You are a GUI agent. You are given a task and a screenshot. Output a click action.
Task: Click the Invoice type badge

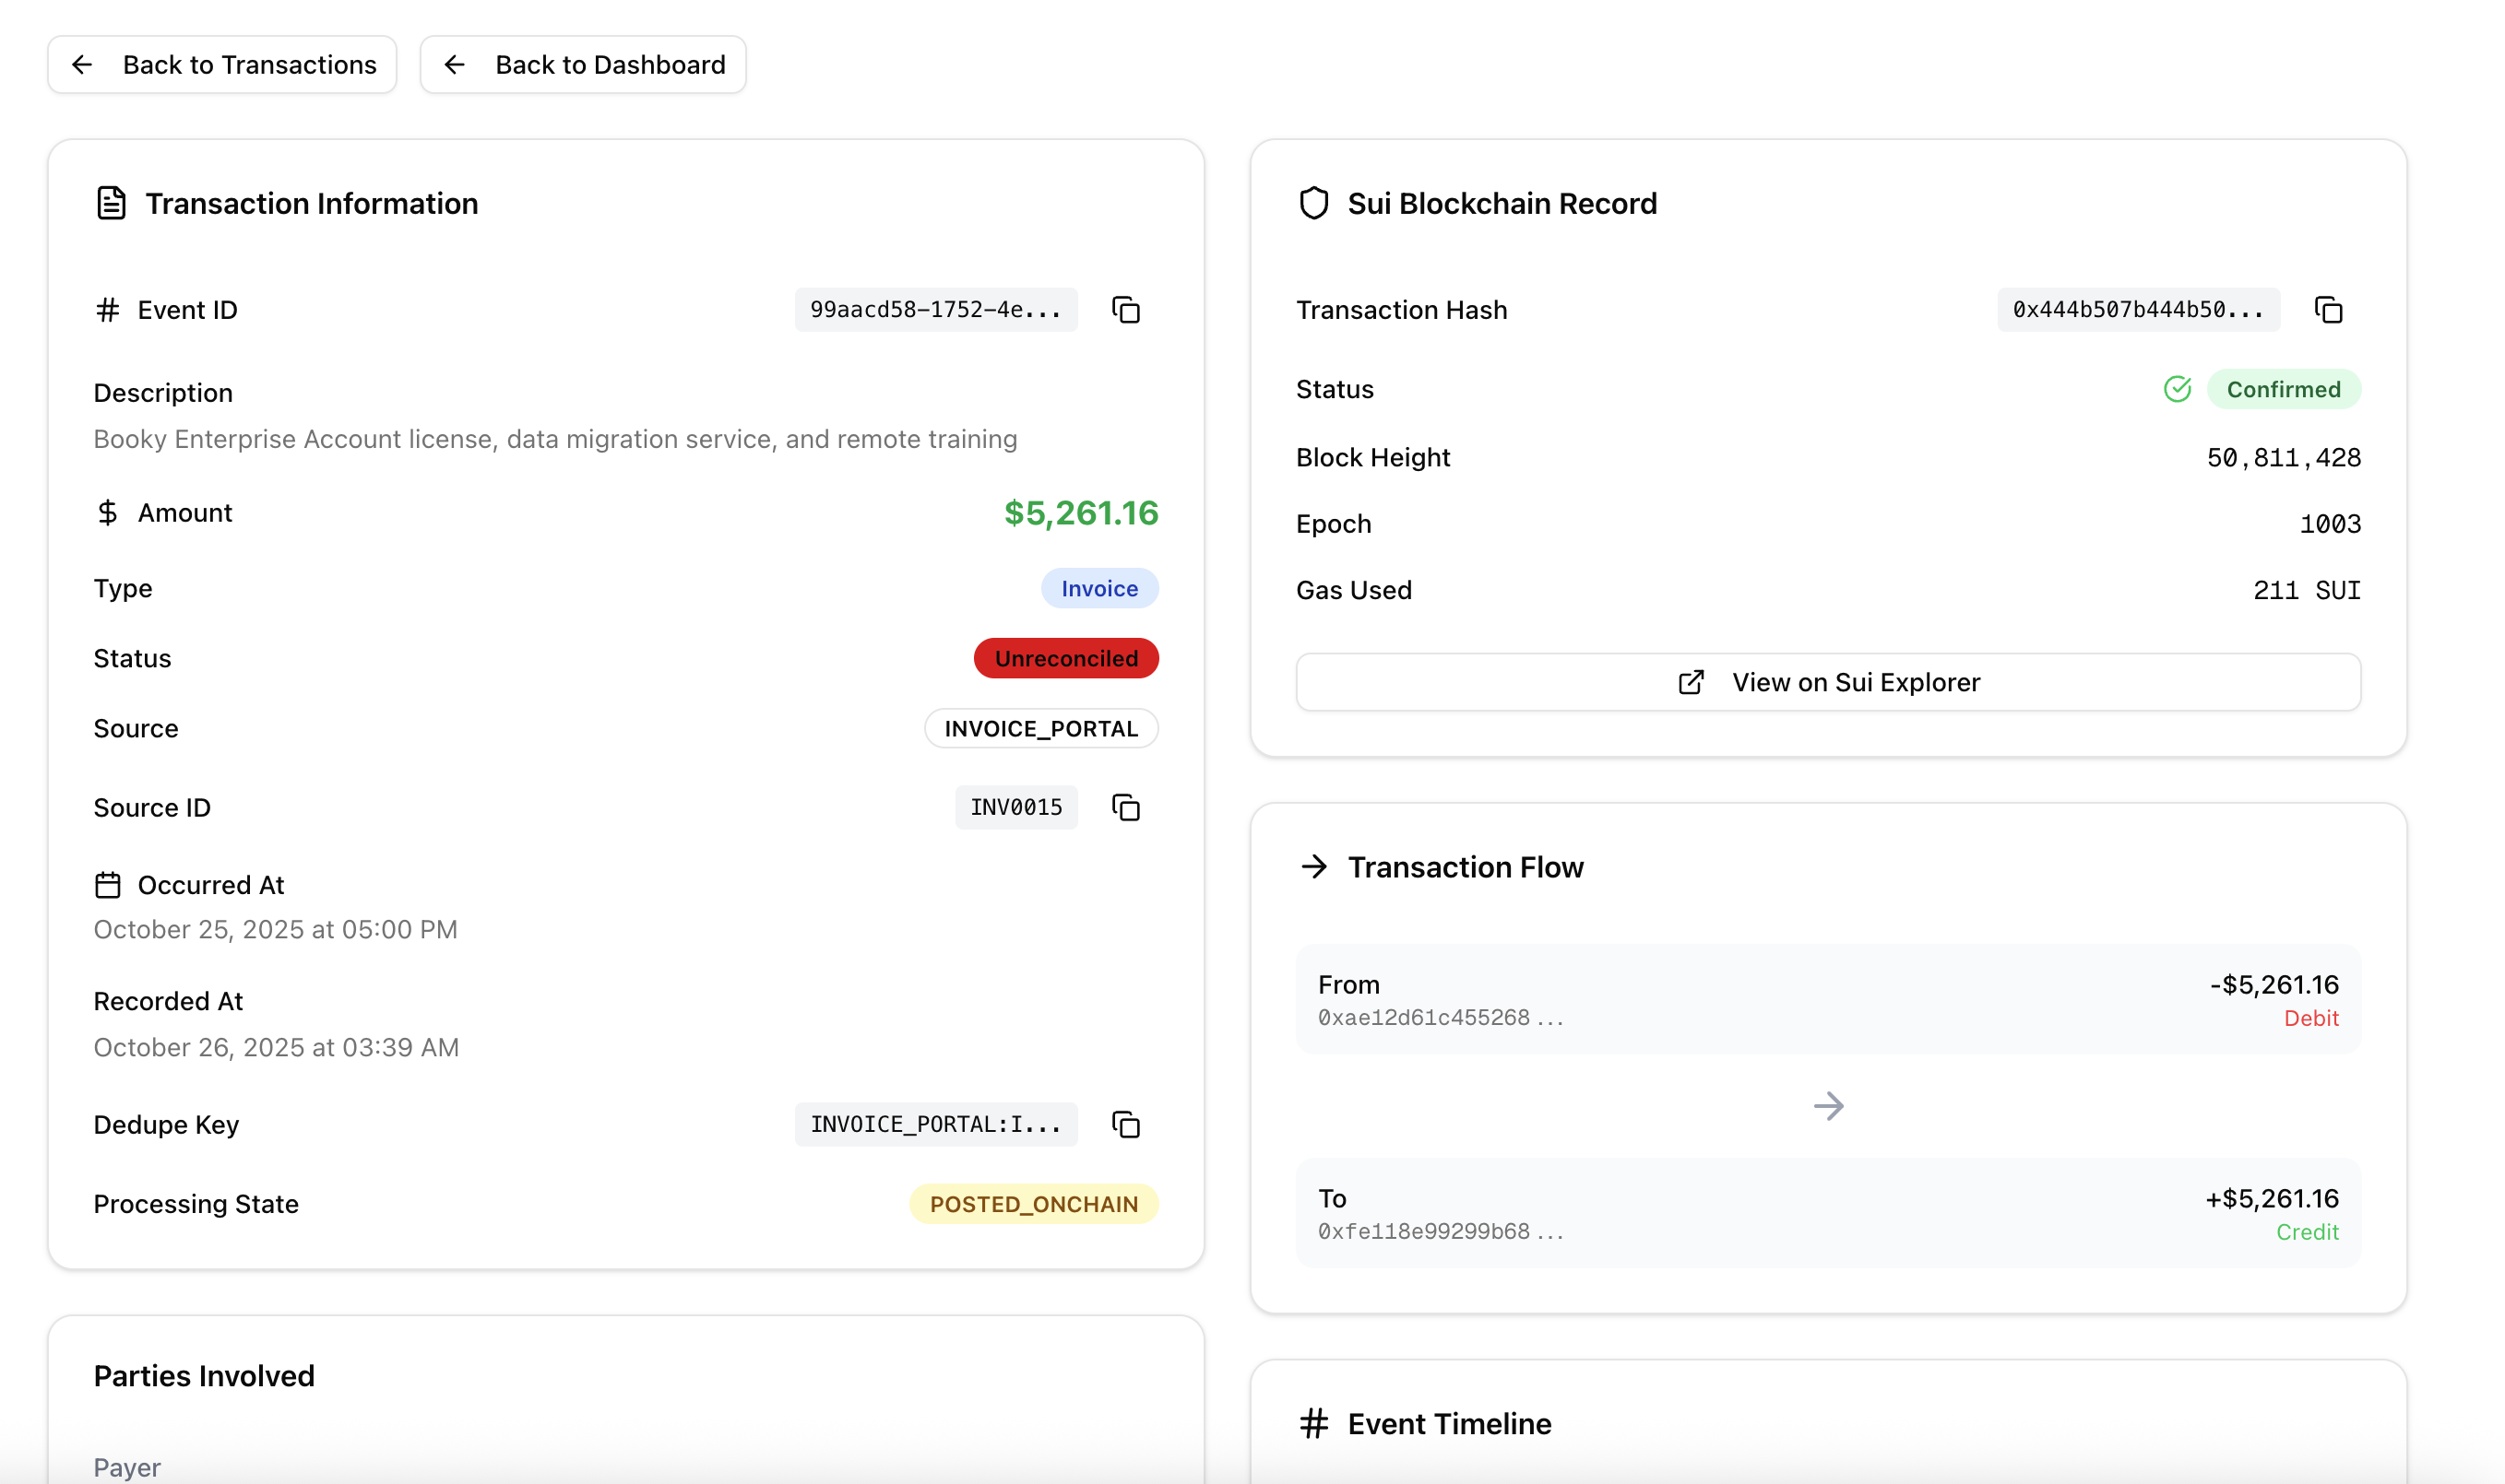[x=1098, y=588]
